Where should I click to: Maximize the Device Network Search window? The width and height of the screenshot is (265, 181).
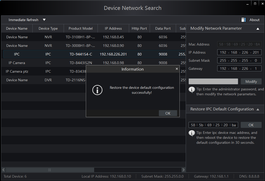pyautogui.click(x=255, y=4)
